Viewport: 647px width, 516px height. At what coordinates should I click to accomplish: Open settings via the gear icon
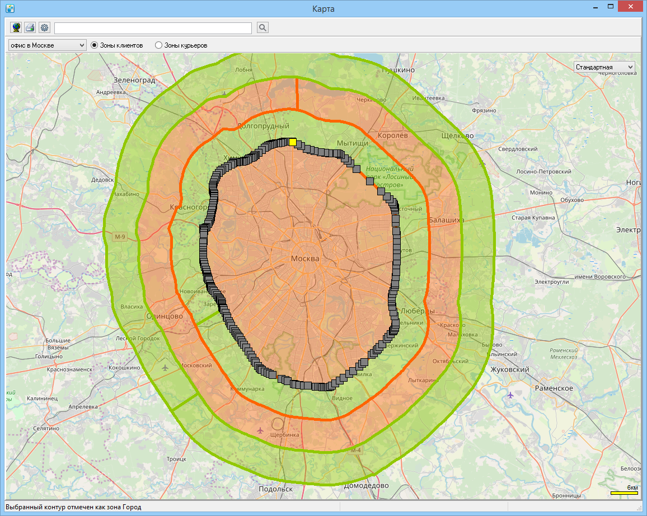[x=44, y=27]
